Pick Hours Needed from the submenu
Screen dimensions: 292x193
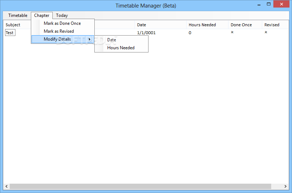click(x=121, y=48)
